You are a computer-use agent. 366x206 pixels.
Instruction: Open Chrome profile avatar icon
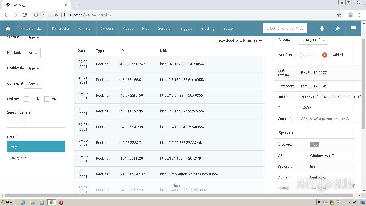350,15
